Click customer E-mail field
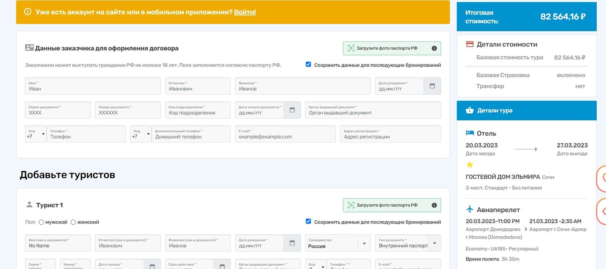Image resolution: width=606 pixels, height=269 pixels. pos(285,134)
